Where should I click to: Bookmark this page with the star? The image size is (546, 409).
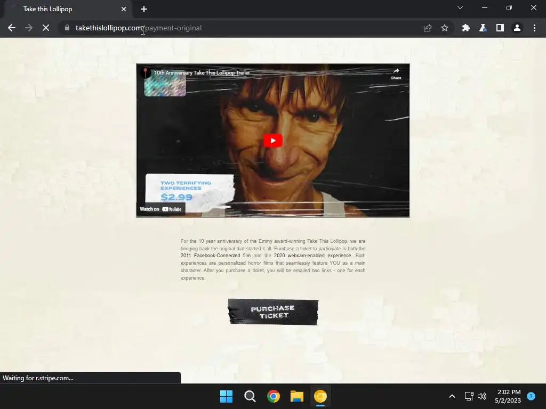tap(445, 28)
